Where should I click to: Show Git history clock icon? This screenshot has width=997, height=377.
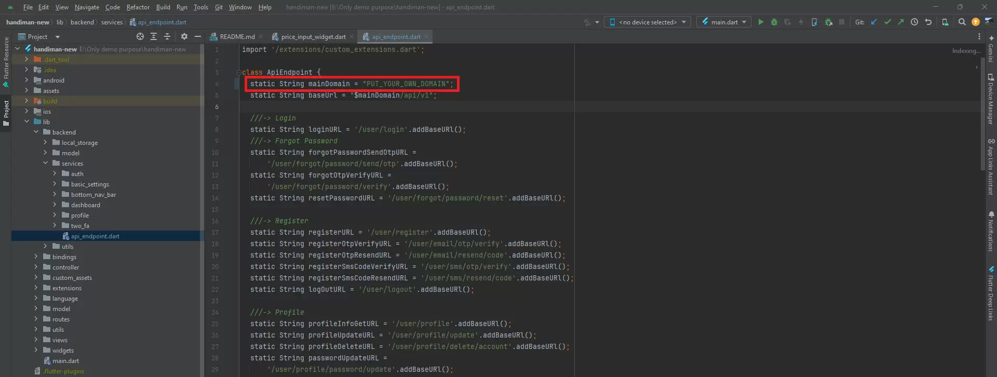click(914, 22)
